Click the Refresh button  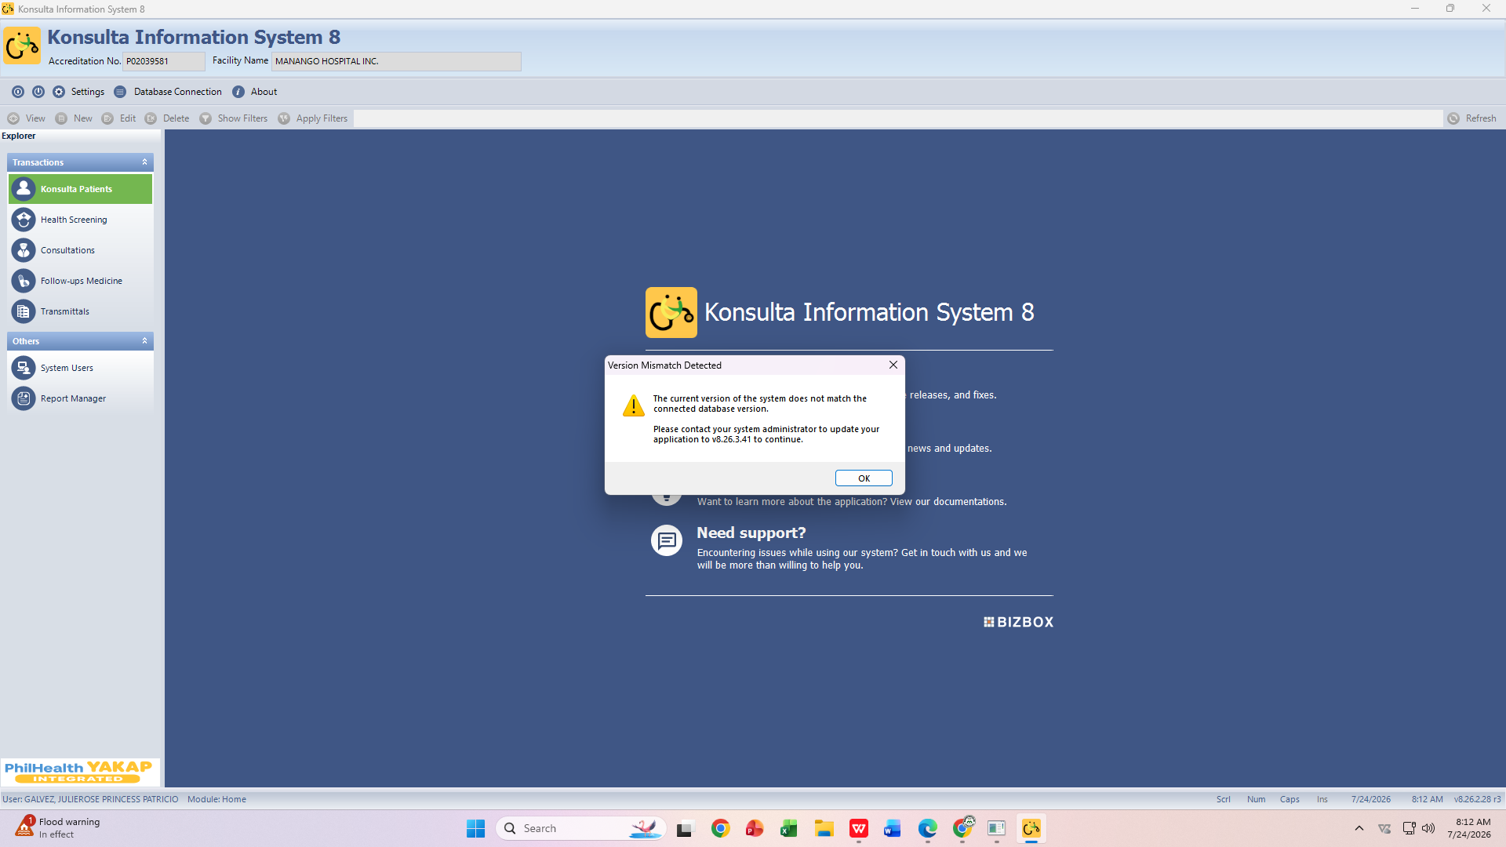tap(1472, 118)
